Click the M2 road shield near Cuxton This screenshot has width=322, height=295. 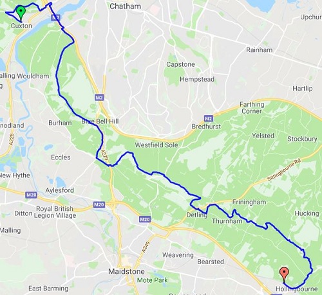[55, 17]
